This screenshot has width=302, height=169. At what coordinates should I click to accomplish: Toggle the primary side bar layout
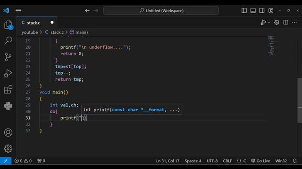coord(244,10)
